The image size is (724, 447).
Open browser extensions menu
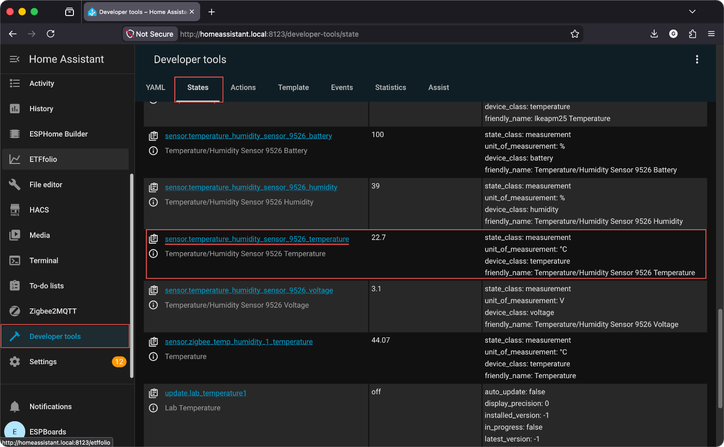pyautogui.click(x=692, y=34)
